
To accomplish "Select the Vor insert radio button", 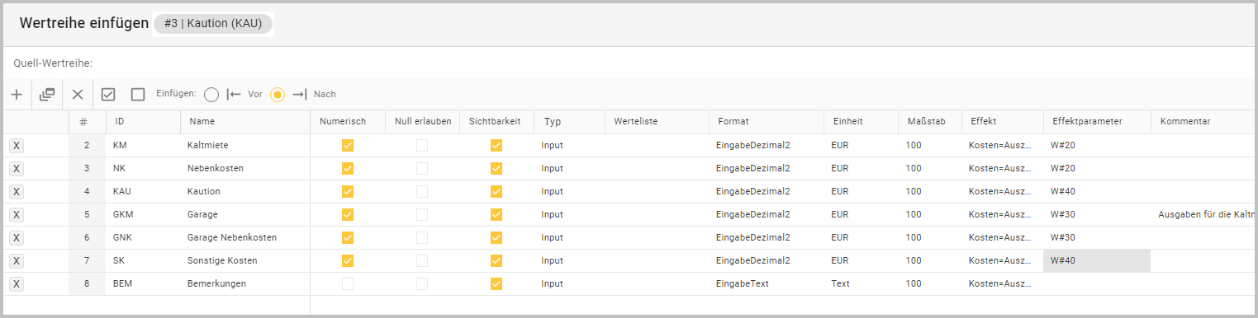I will click(x=211, y=95).
